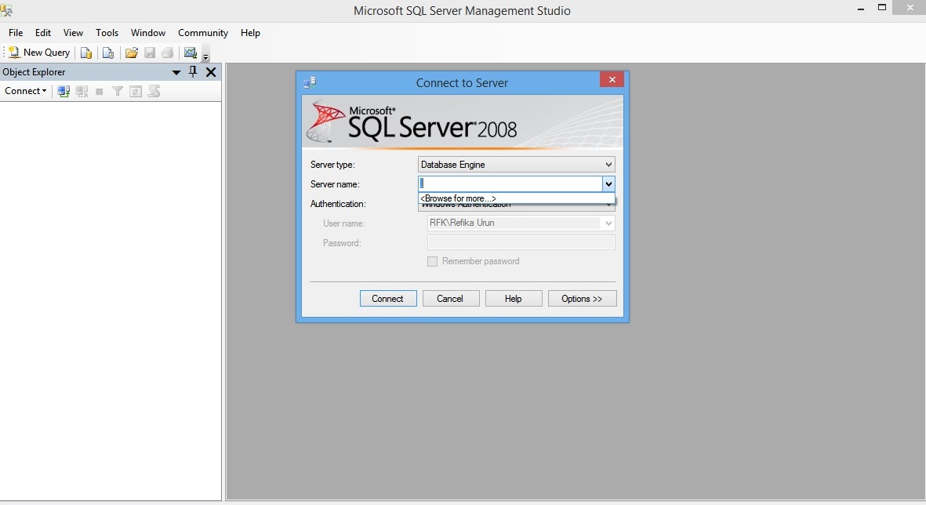This screenshot has width=926, height=505.
Task: Click the Refresh icon in Object Explorer
Action: (136, 91)
